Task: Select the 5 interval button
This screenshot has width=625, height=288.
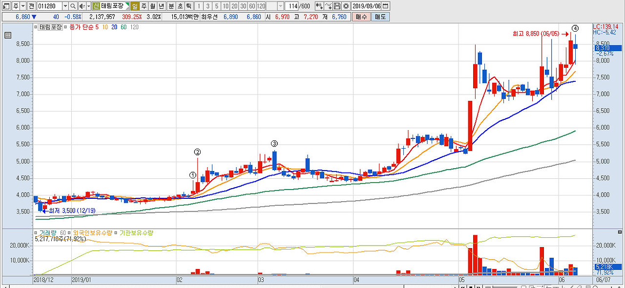Action: 217,6
